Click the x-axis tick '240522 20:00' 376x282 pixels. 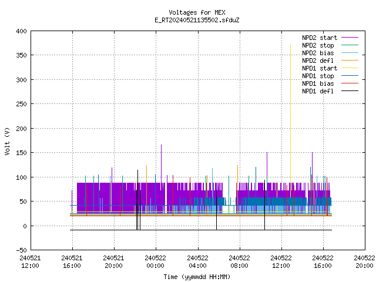coord(364,261)
